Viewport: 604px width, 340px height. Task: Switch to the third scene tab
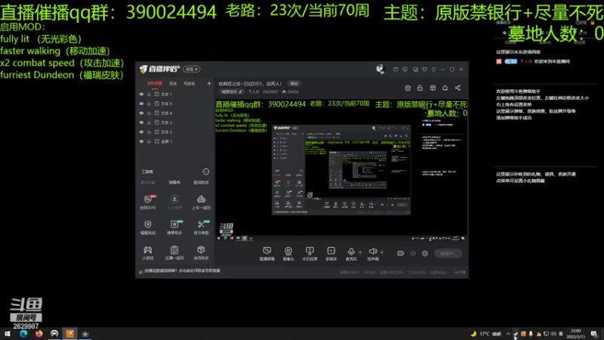(x=190, y=84)
